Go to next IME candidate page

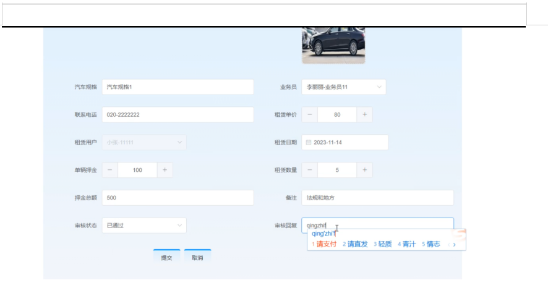pos(455,245)
